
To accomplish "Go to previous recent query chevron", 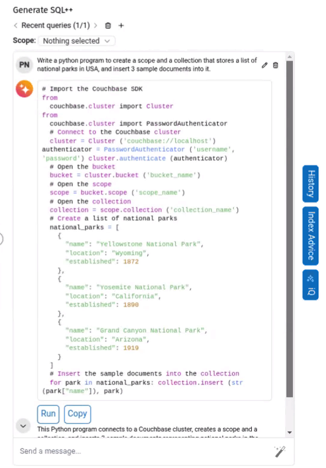I will tap(15, 26).
